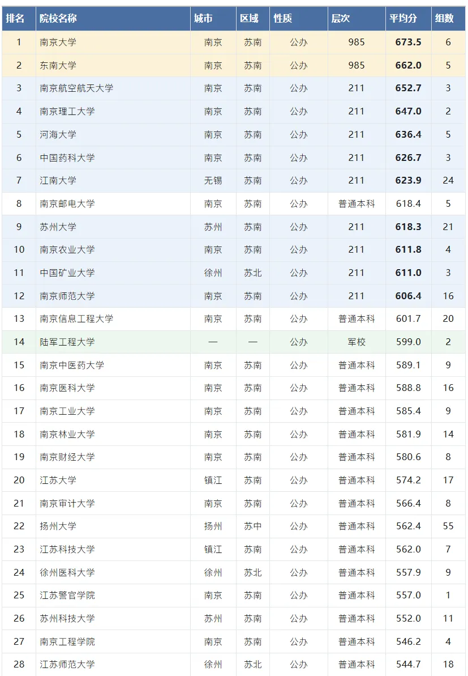Click rank number 28
468x676 pixels.
[x=19, y=664]
